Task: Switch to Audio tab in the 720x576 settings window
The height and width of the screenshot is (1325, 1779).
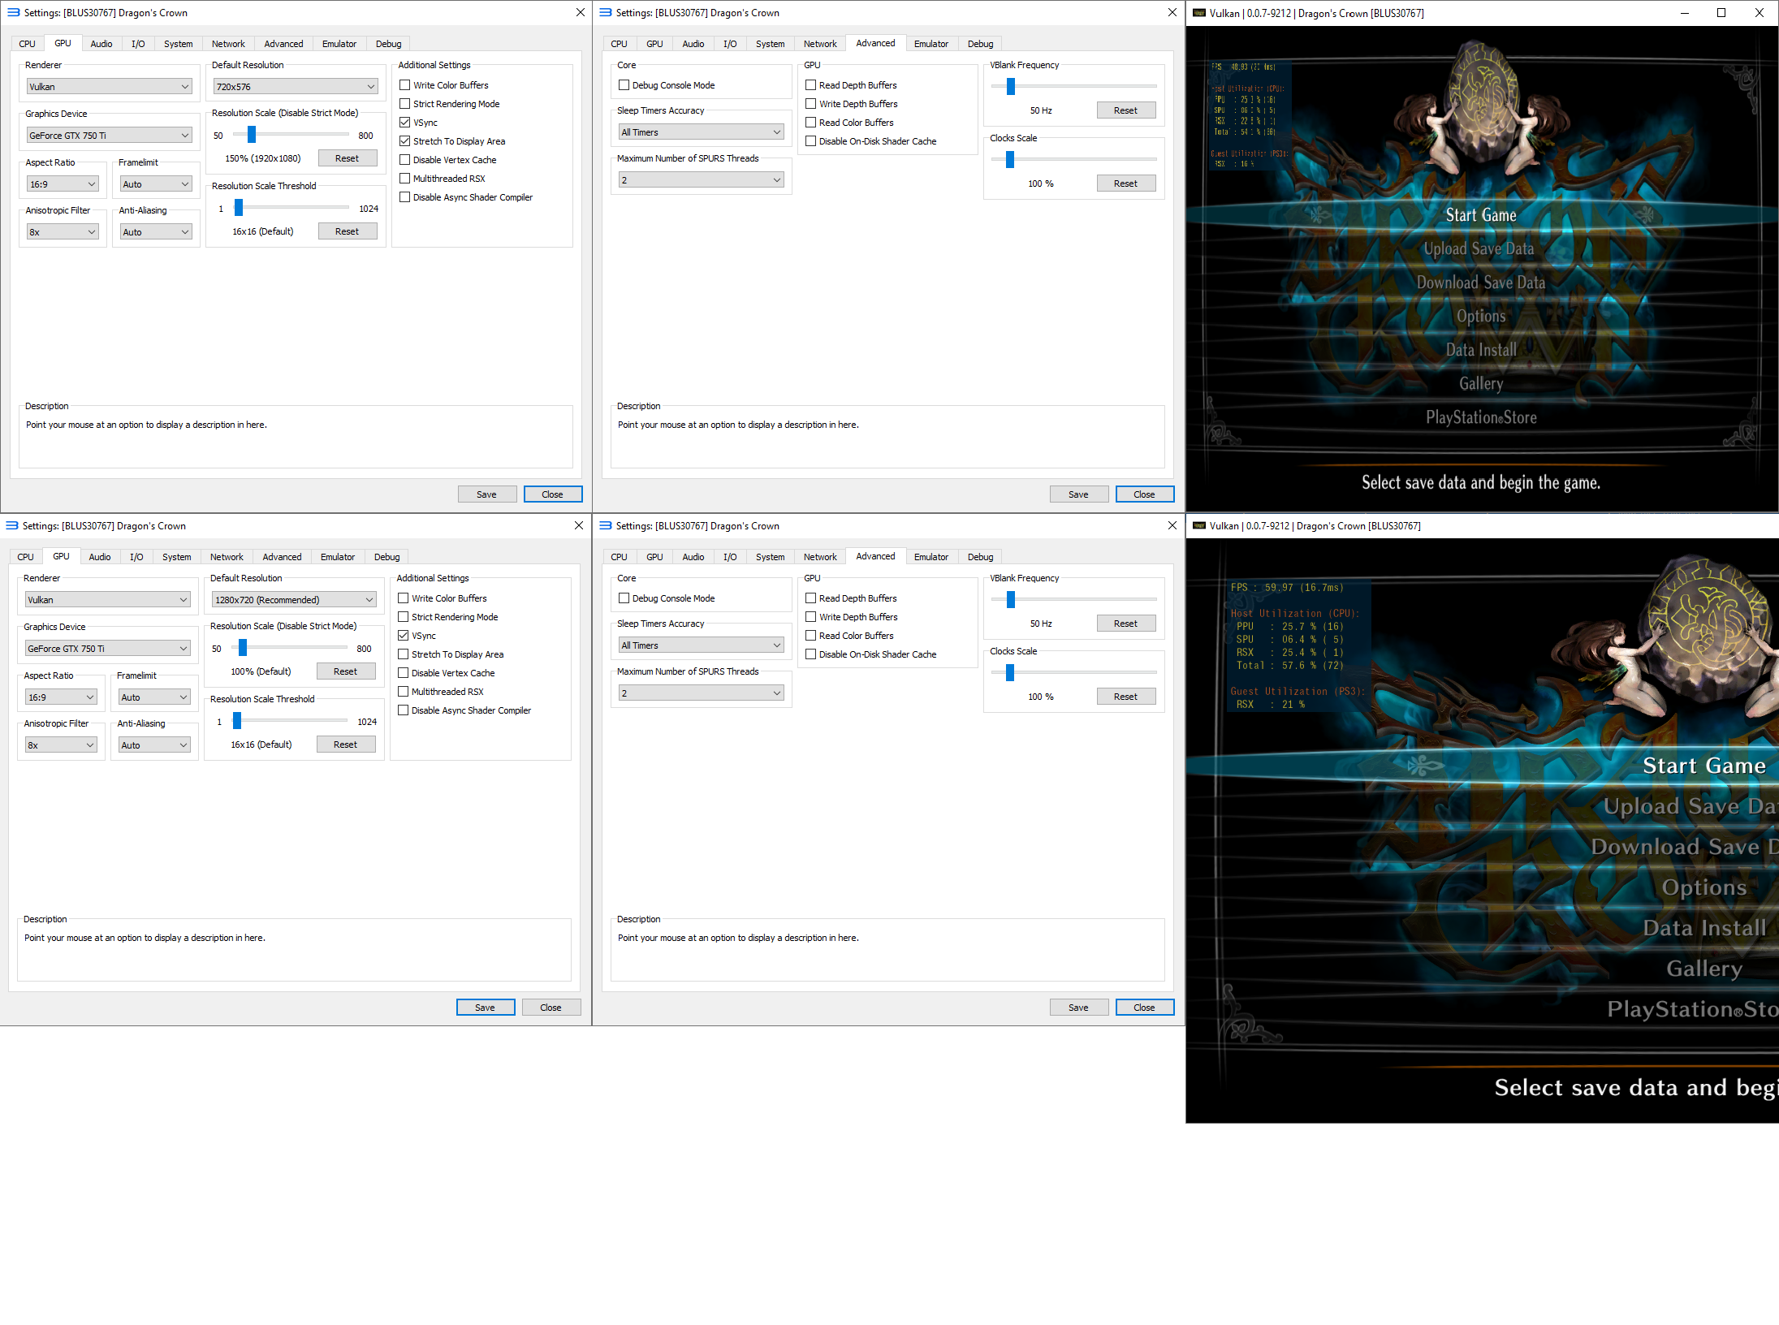Action: click(101, 44)
